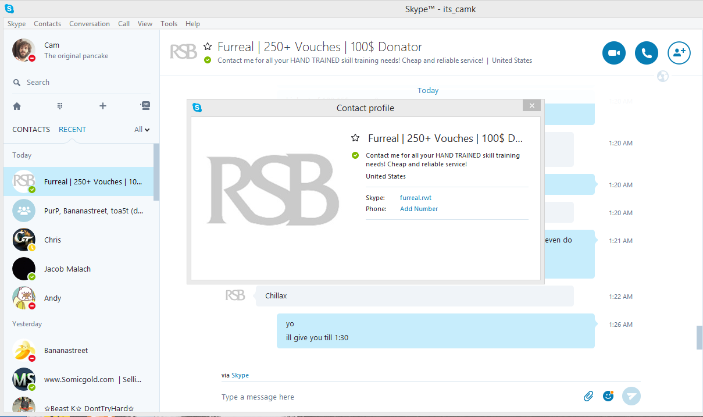This screenshot has height=417, width=703.
Task: Click the plus new conversation icon
Action: (103, 106)
